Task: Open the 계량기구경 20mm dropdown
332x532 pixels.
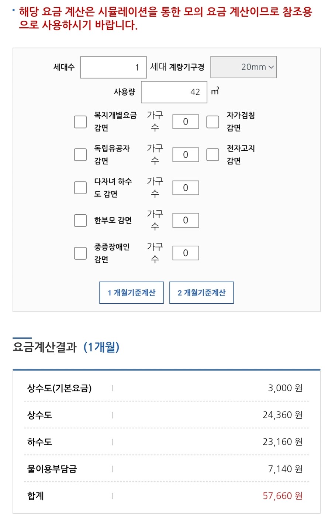Action: pyautogui.click(x=243, y=67)
